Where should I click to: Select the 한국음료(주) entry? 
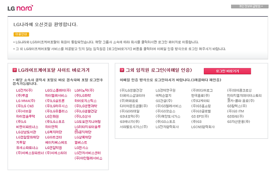click(201, 96)
